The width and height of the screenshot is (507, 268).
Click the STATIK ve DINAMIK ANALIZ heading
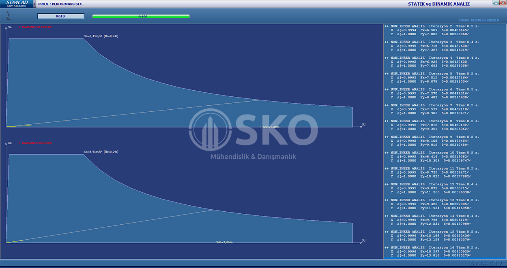(x=438, y=4)
